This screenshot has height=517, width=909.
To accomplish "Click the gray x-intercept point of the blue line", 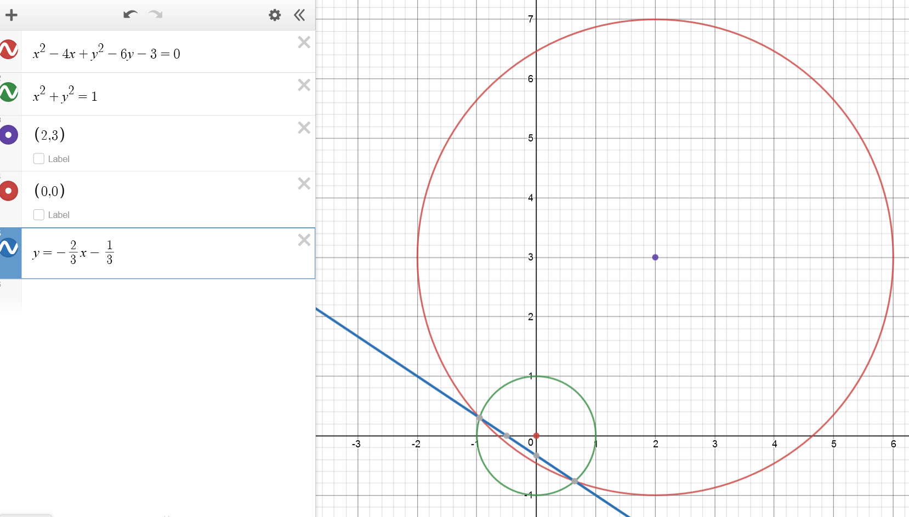I will point(507,436).
